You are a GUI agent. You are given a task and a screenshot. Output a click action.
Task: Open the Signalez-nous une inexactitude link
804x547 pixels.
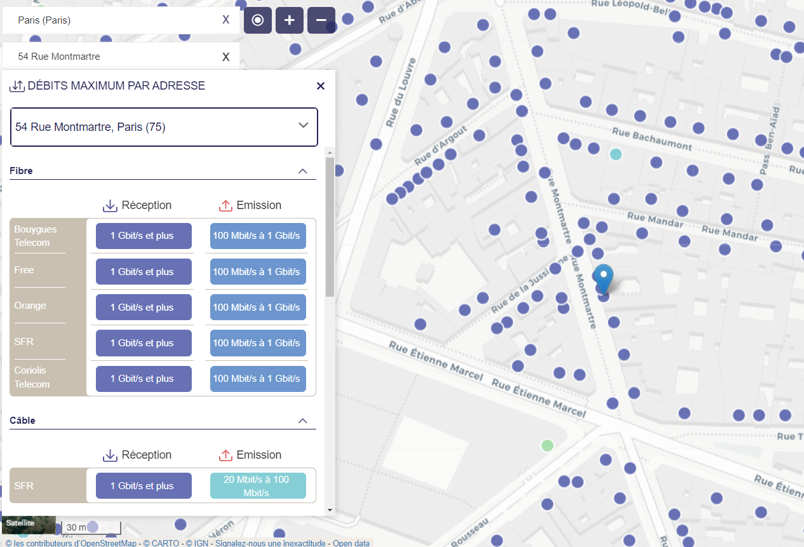271,543
